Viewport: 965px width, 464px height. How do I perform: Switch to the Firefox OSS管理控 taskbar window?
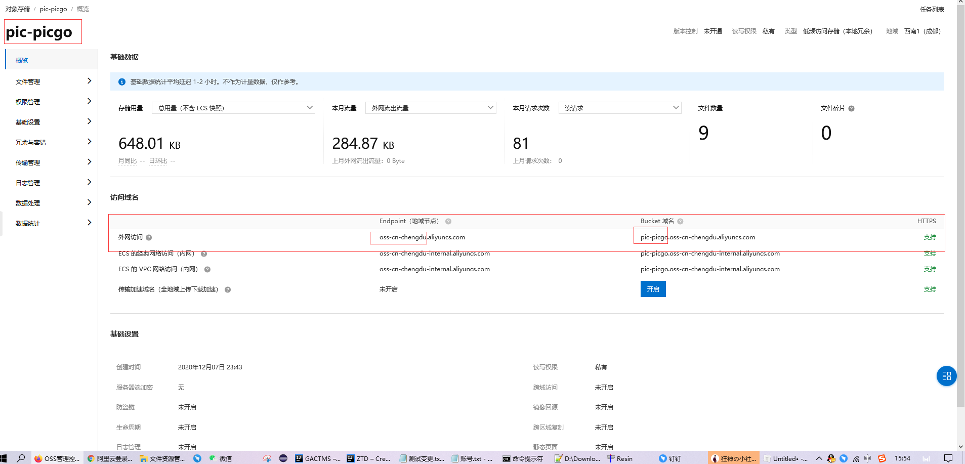[57, 458]
